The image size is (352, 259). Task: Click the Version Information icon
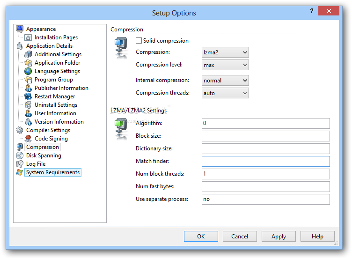(x=28, y=122)
